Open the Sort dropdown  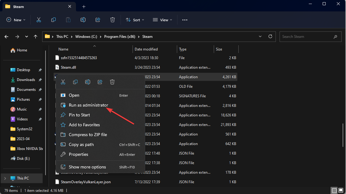pyautogui.click(x=135, y=20)
